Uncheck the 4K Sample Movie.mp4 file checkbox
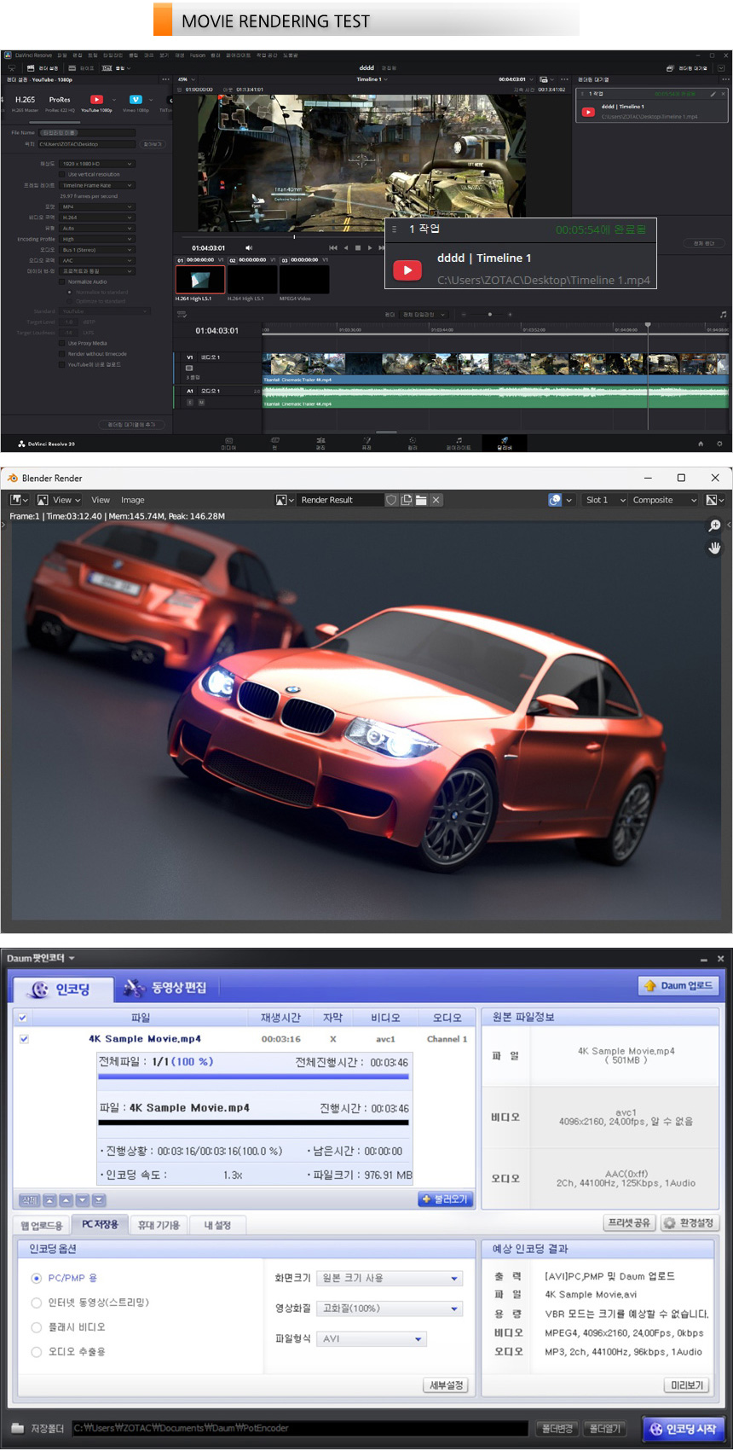The width and height of the screenshot is (733, 1451). (24, 1039)
